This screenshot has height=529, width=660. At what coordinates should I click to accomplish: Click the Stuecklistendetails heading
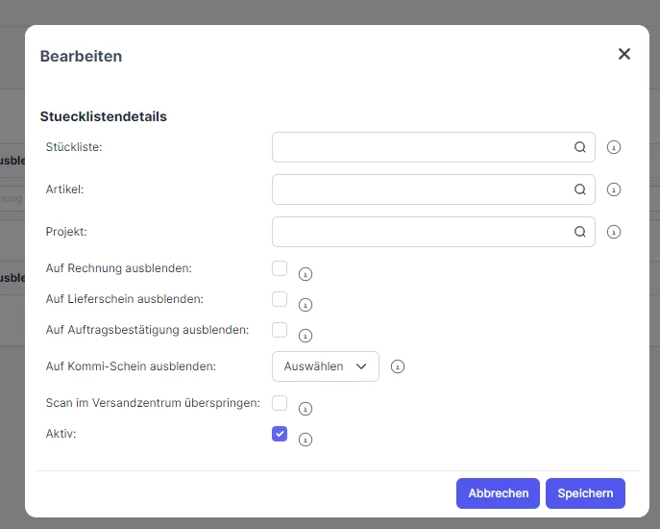point(104,116)
